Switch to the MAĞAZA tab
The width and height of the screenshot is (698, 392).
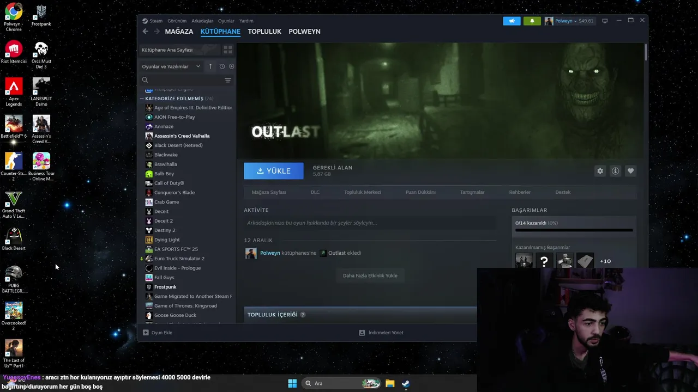click(179, 32)
